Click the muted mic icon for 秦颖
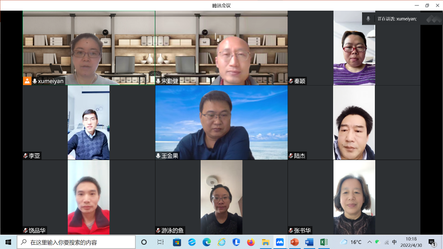 291,81
